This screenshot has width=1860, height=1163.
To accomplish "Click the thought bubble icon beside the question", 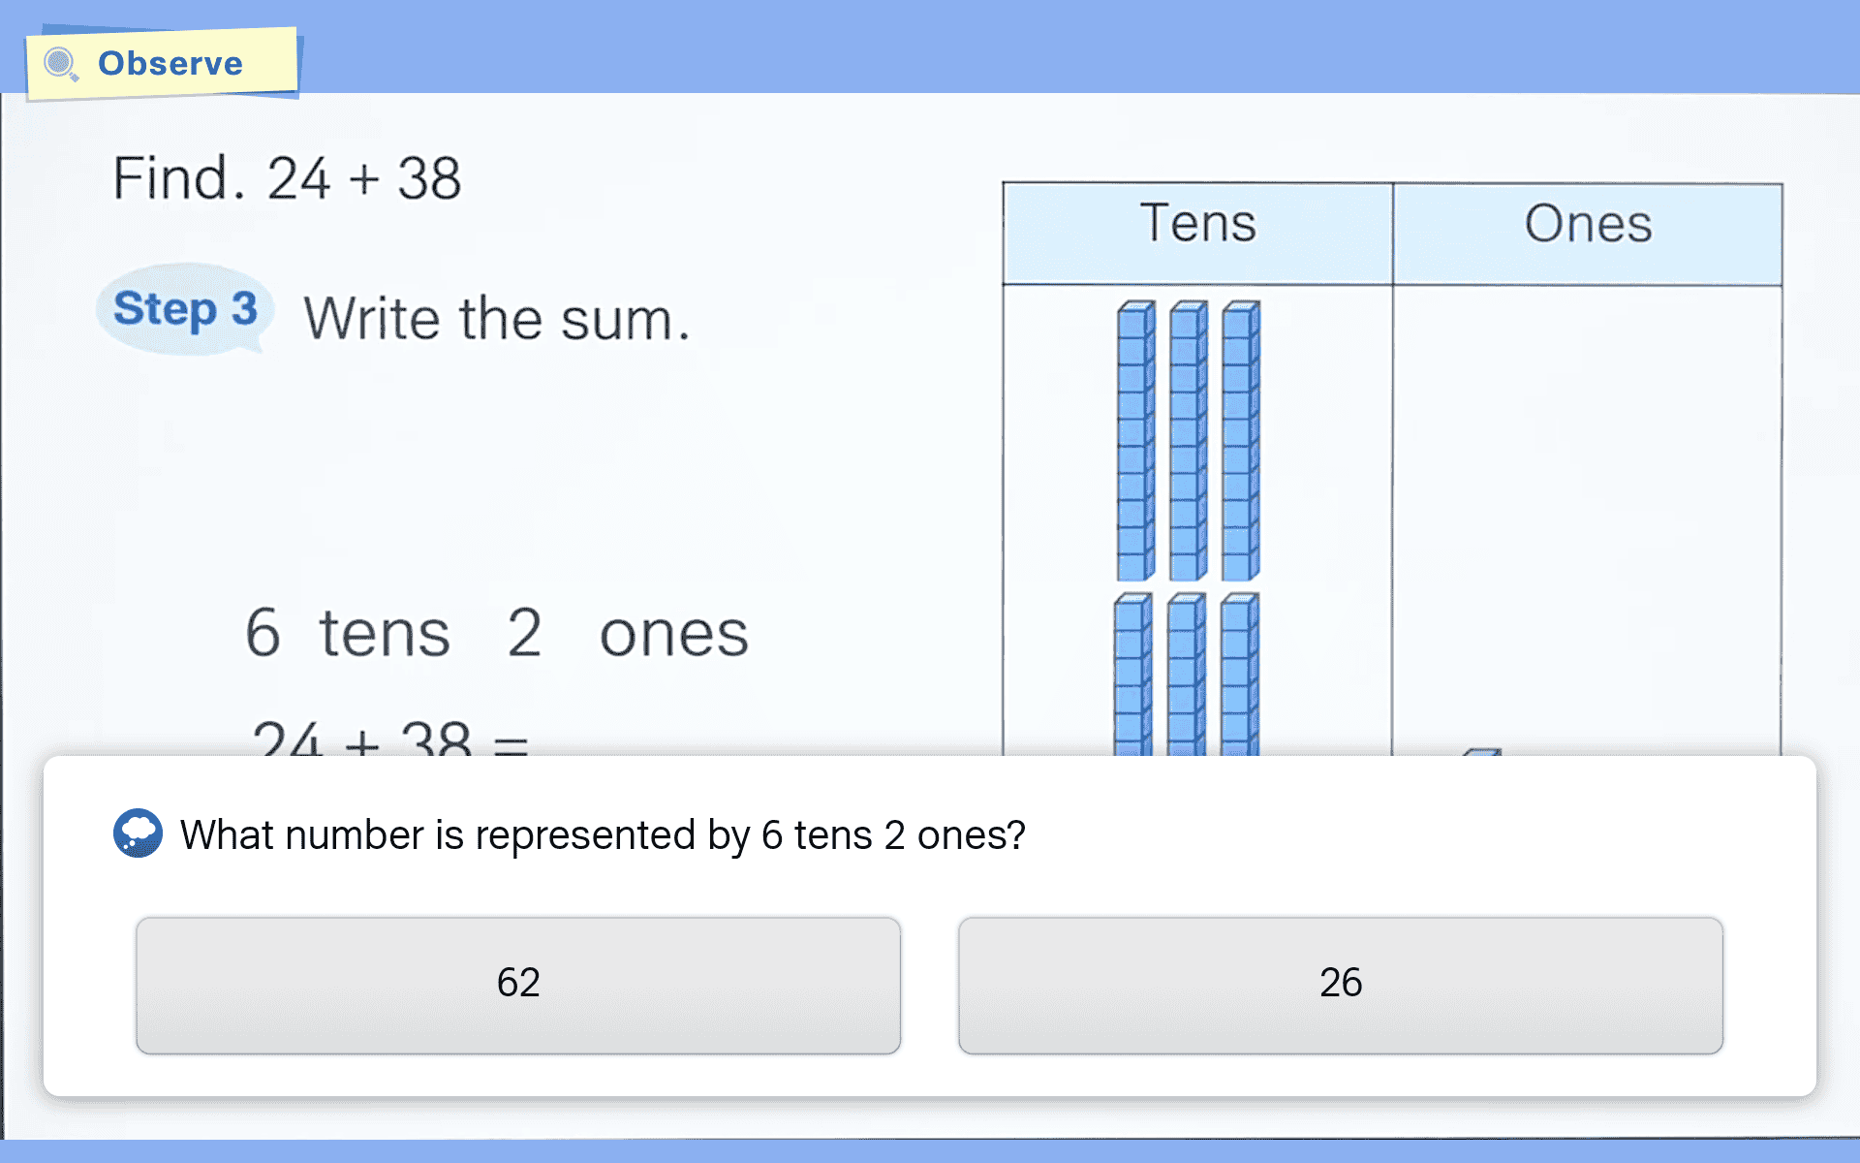I will 138,833.
